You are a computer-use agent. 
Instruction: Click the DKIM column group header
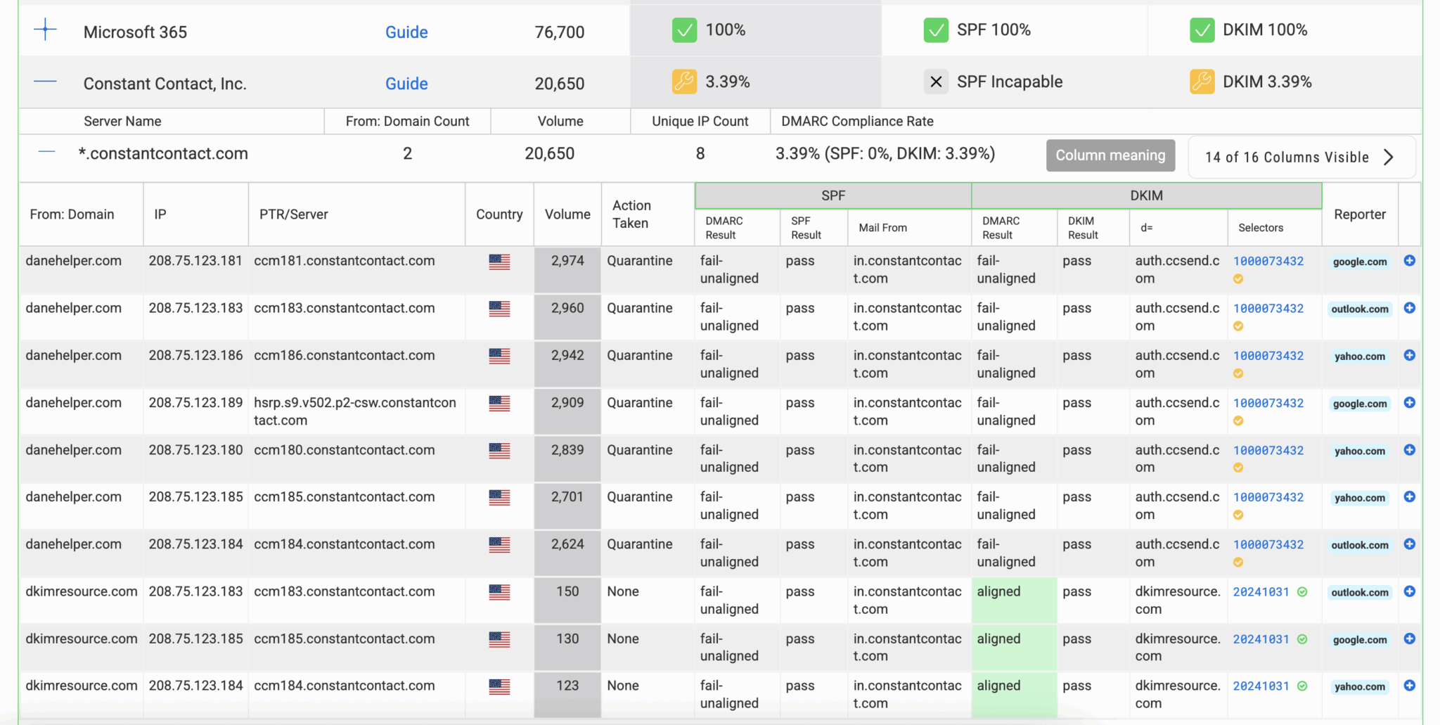coord(1146,195)
